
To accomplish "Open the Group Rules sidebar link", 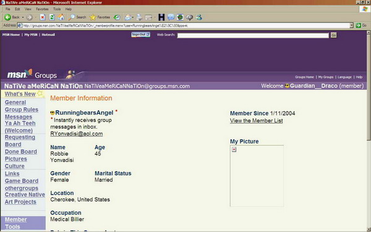I will [22, 110].
